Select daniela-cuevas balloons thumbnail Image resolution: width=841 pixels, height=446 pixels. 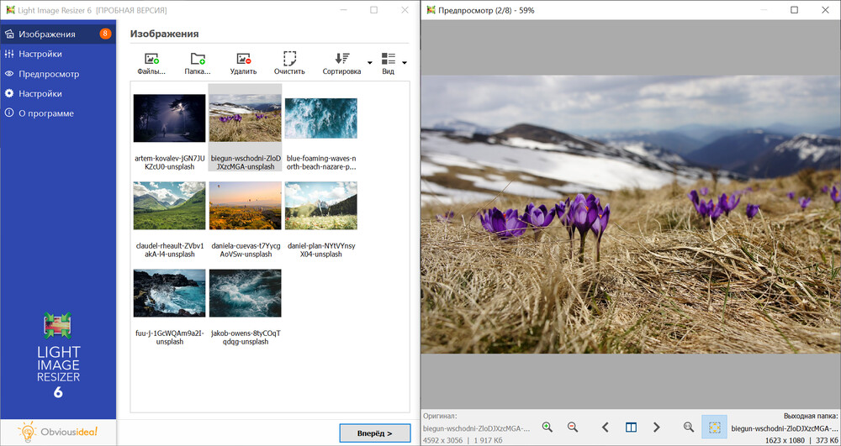pos(245,206)
